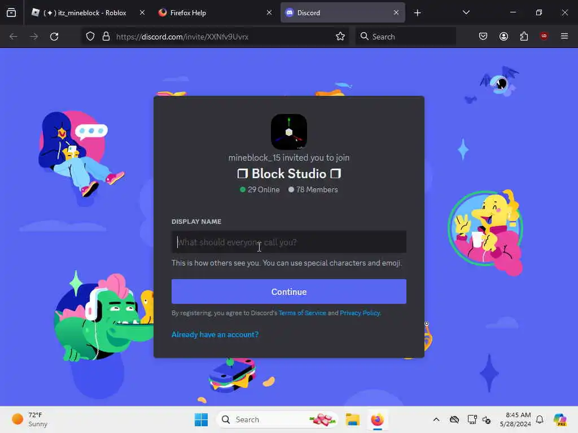Open the weather widget showing 72°F

click(x=29, y=419)
